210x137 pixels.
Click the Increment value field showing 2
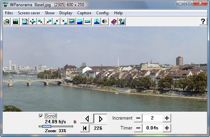[152, 118]
